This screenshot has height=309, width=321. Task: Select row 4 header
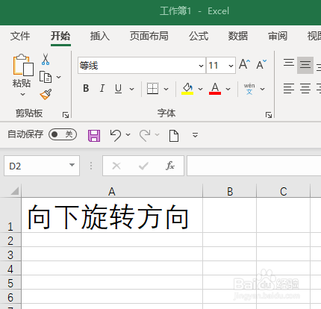click(x=10, y=268)
